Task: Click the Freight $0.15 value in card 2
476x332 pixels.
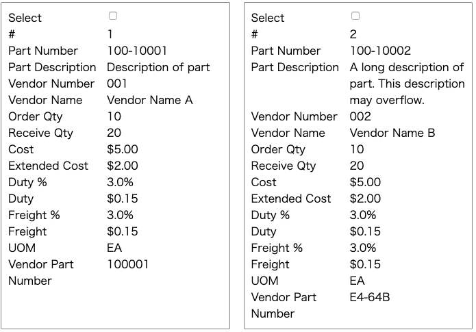Action: pos(365,264)
